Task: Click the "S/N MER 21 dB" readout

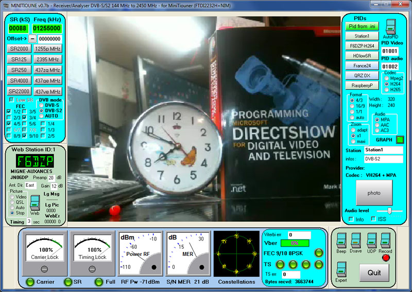Action: (187, 282)
